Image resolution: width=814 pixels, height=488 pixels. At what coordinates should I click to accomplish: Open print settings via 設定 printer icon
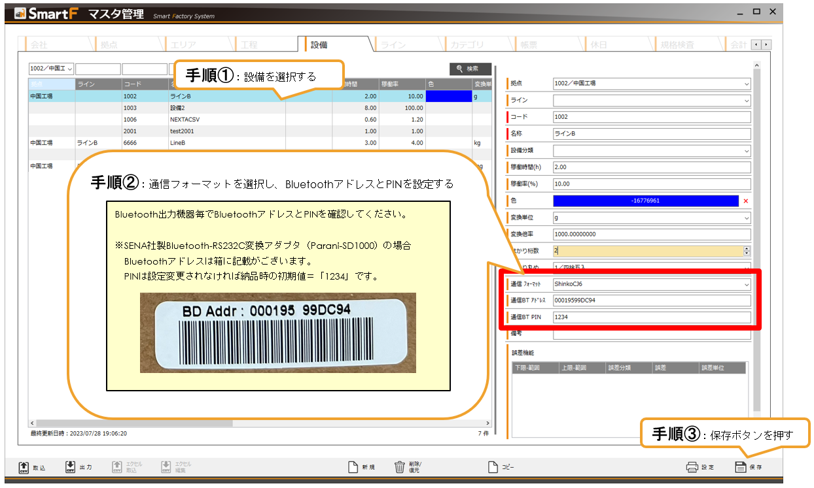coord(692,466)
